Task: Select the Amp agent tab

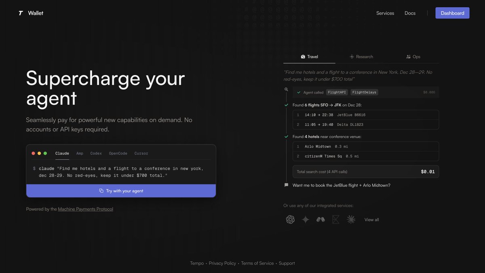Action: pos(80,153)
